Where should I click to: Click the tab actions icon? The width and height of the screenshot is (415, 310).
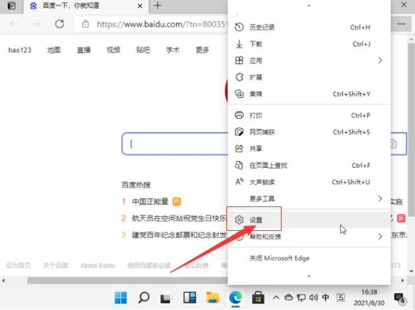click(11, 6)
